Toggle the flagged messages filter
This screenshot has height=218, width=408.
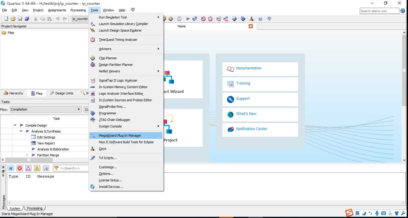click(46, 168)
